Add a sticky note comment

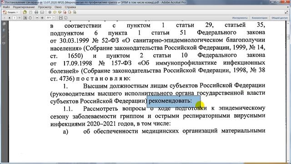[x=55, y=12]
